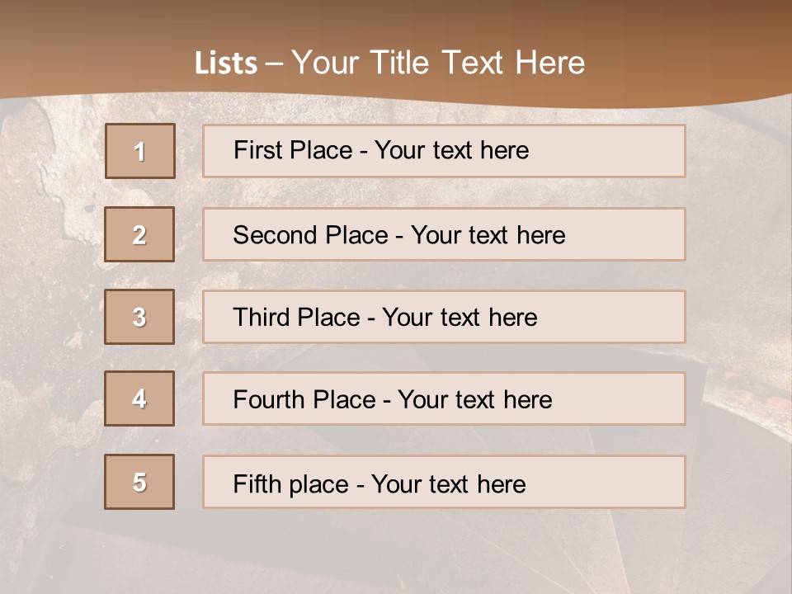The image size is (792, 594).
Task: Select the number 2 box
Action: [x=140, y=234]
